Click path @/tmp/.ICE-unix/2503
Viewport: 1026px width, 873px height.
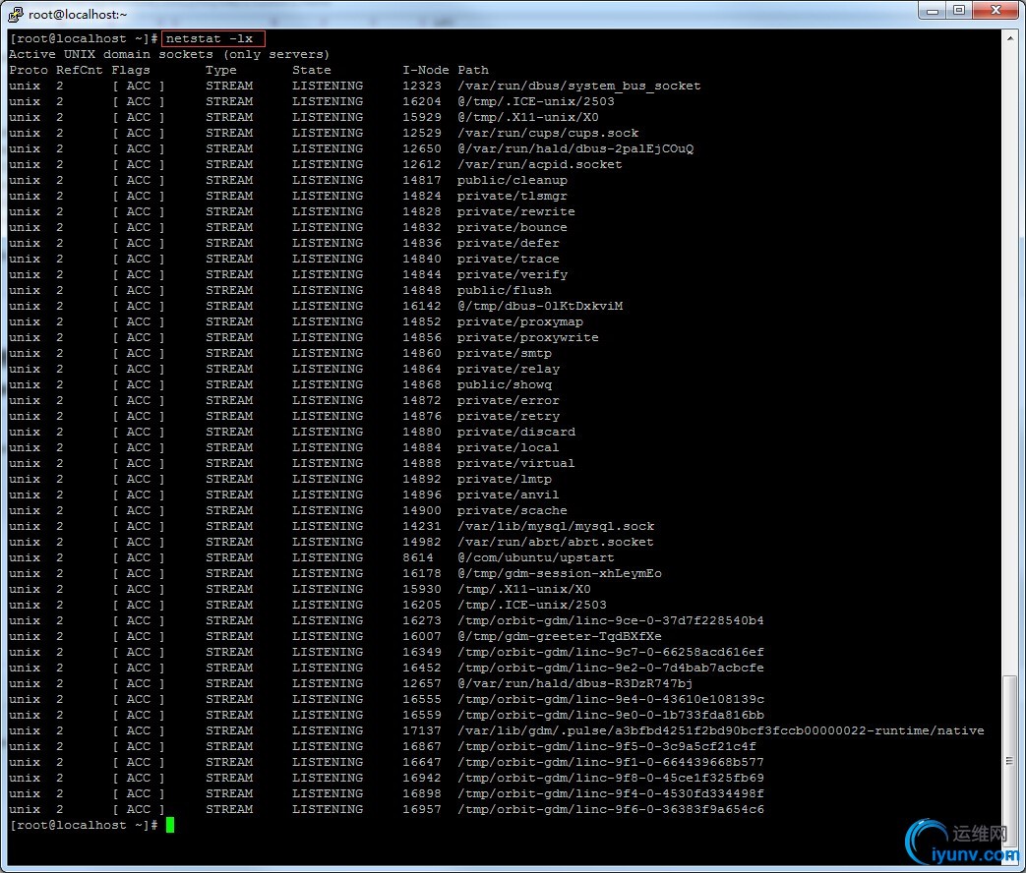[x=536, y=101]
